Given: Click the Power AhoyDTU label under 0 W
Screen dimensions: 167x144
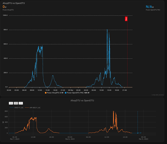Looking at the screenshot, I should 8,10.
